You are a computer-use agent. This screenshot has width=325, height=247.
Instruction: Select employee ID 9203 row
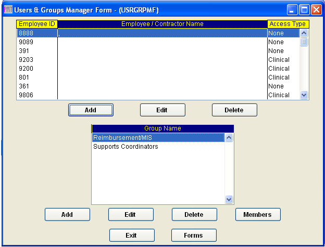[156, 60]
